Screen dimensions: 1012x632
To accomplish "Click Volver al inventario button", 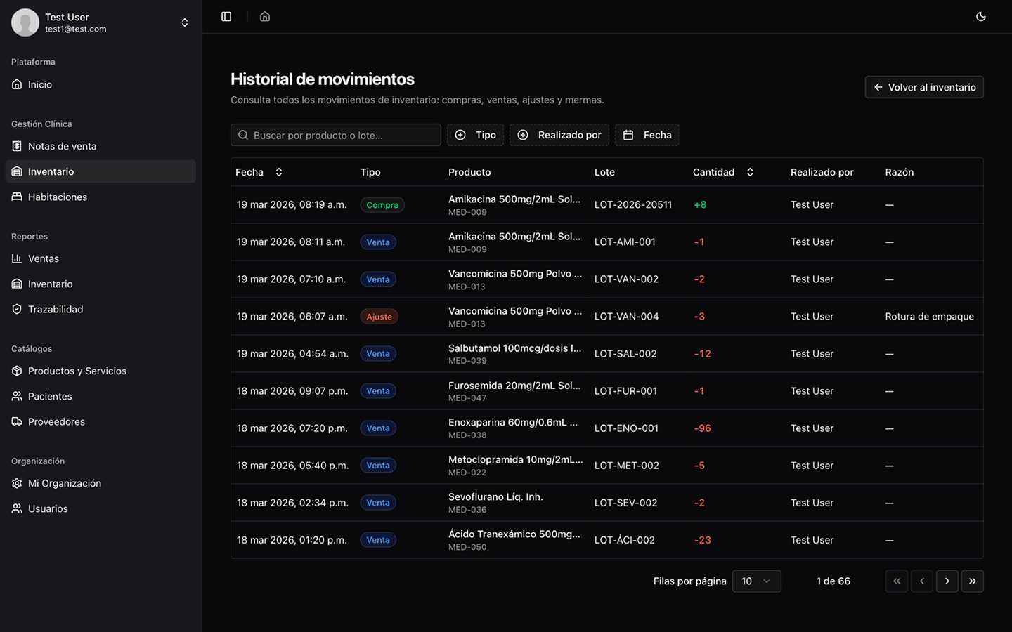I will pos(923,87).
